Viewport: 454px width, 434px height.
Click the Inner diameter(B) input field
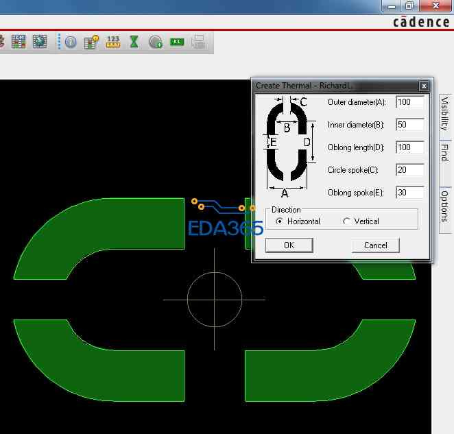tap(409, 125)
